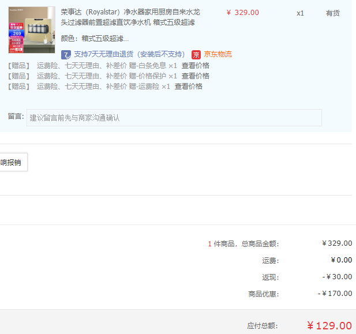Click the x1 quantity text

pos(300,13)
